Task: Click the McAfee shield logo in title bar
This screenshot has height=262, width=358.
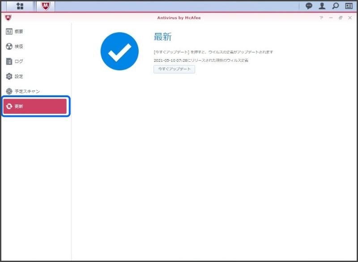Action: pos(8,17)
